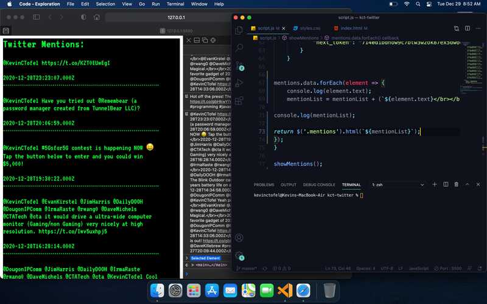This screenshot has width=487, height=304.
Task: Open the Search view in VS Code
Action: [x=239, y=47]
